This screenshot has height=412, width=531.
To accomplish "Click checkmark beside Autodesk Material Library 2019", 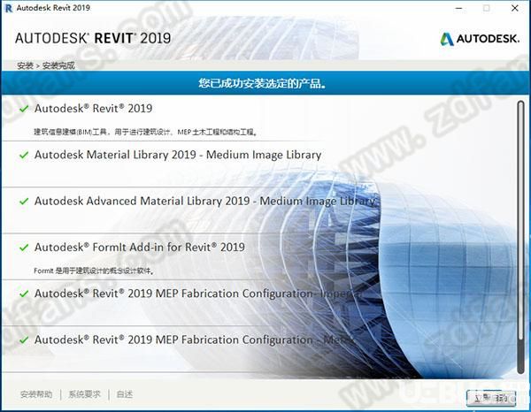I will [24, 156].
